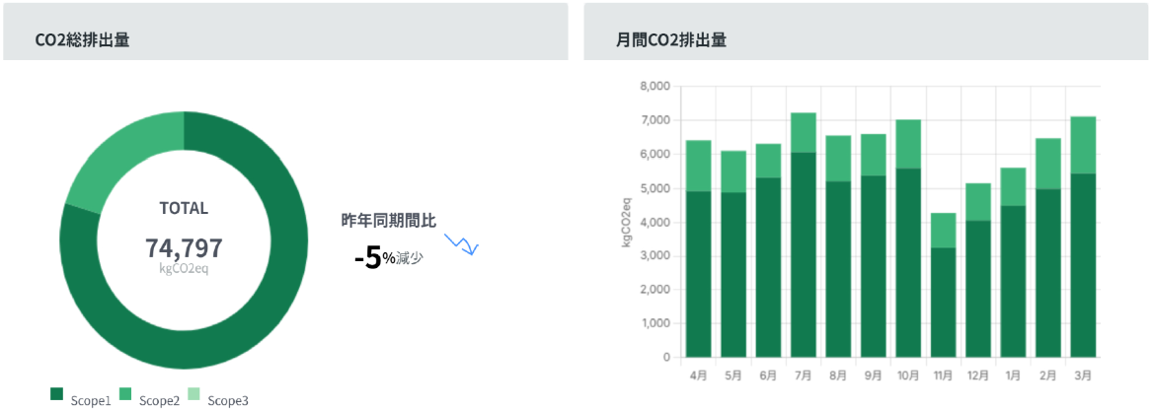The height and width of the screenshot is (411, 1155).
Task: Click the TOTAL label in the donut
Action: pyautogui.click(x=184, y=208)
